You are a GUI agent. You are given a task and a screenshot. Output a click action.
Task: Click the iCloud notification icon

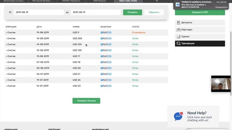[x=178, y=5]
